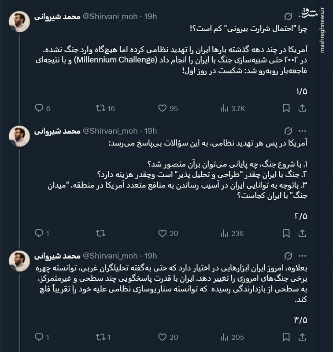Open the more options menu on the 2/5 tweet
This screenshot has height=352, width=333.
pos(303,131)
